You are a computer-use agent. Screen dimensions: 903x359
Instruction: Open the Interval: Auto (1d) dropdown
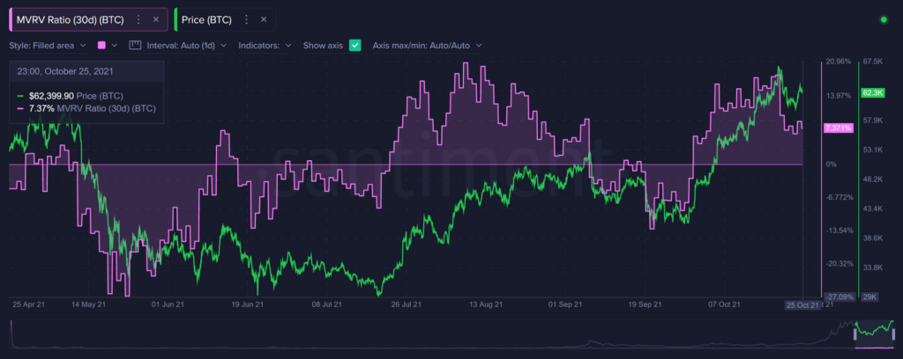click(x=187, y=45)
